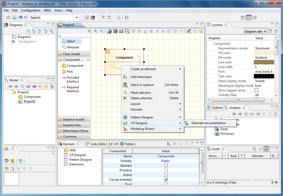Screen dimensions: 283x196
Task: Click the help question mark in Symbol panel
Action: point(276,31)
